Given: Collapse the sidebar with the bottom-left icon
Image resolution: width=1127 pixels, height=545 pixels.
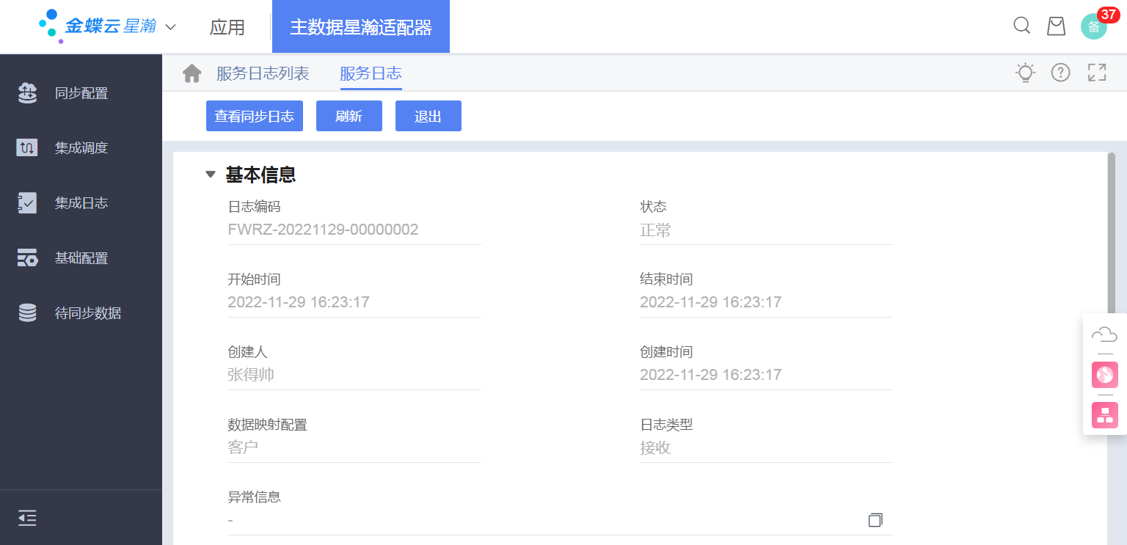Looking at the screenshot, I should [27, 518].
